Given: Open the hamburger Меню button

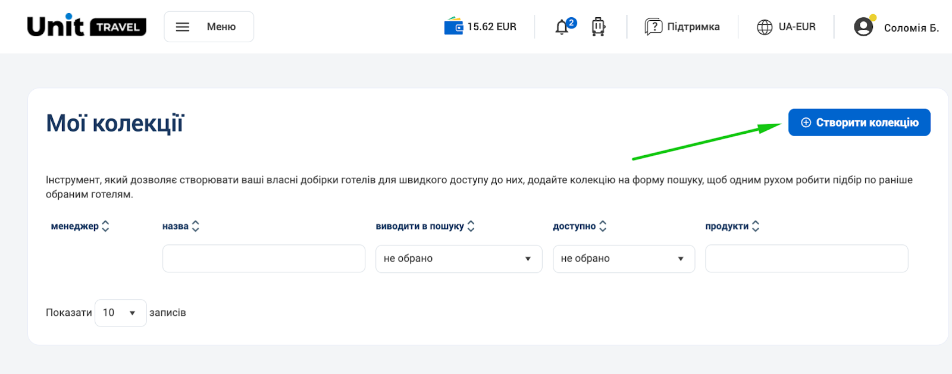Looking at the screenshot, I should coord(209,27).
